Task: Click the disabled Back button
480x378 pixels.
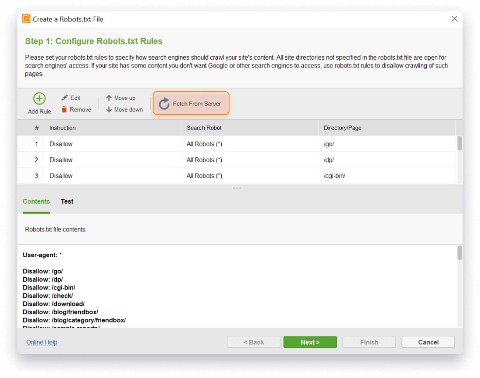Action: 254,342
